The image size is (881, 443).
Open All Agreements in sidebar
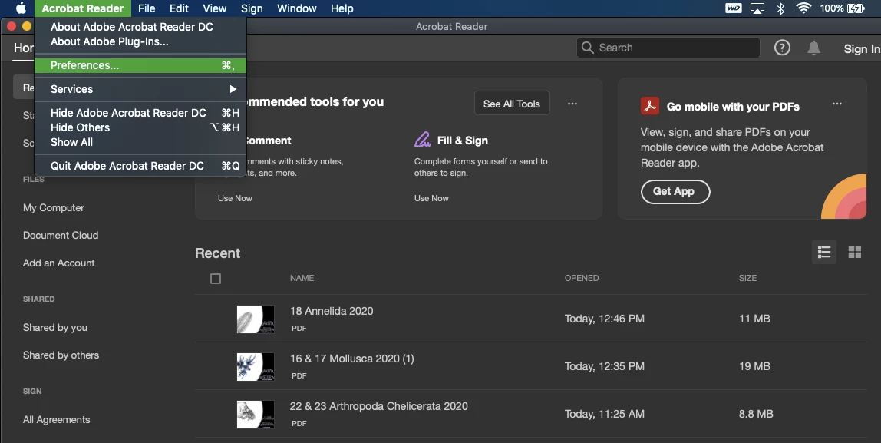[x=56, y=419]
